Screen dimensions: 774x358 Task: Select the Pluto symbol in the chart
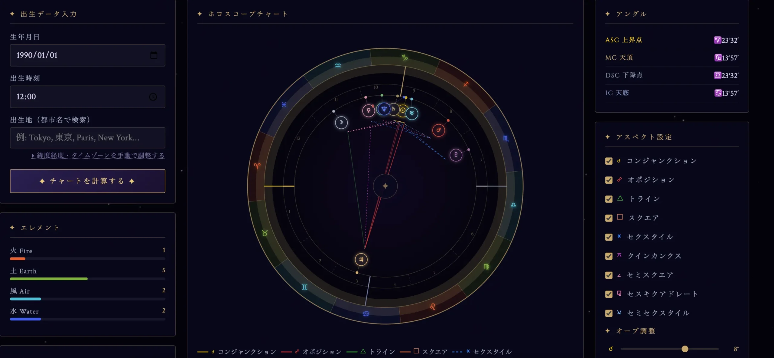tap(456, 155)
